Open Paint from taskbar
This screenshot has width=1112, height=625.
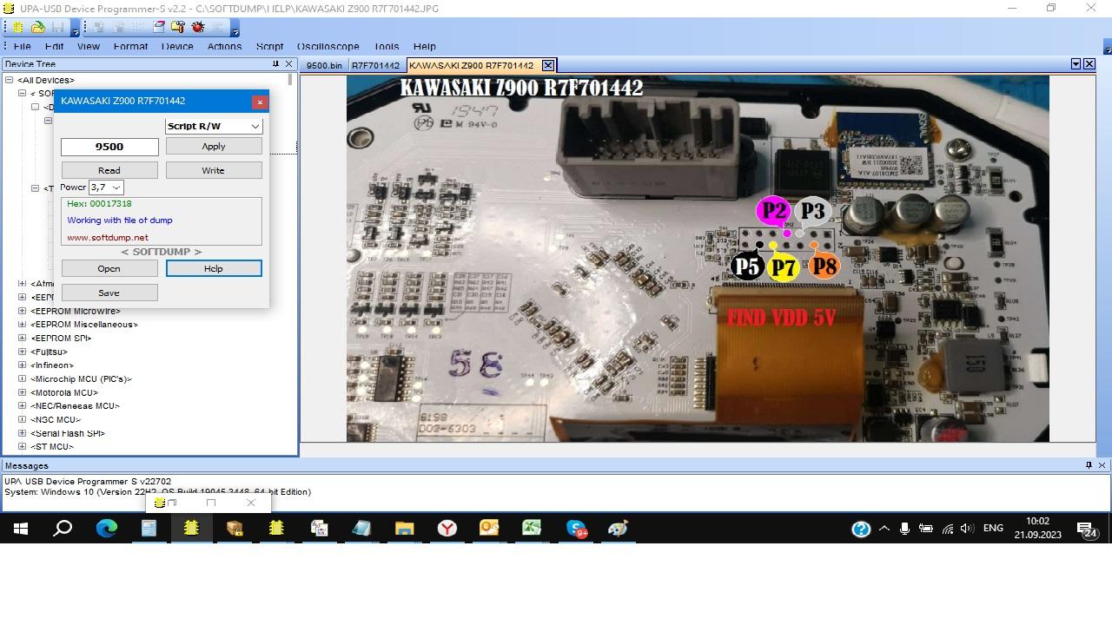(618, 528)
